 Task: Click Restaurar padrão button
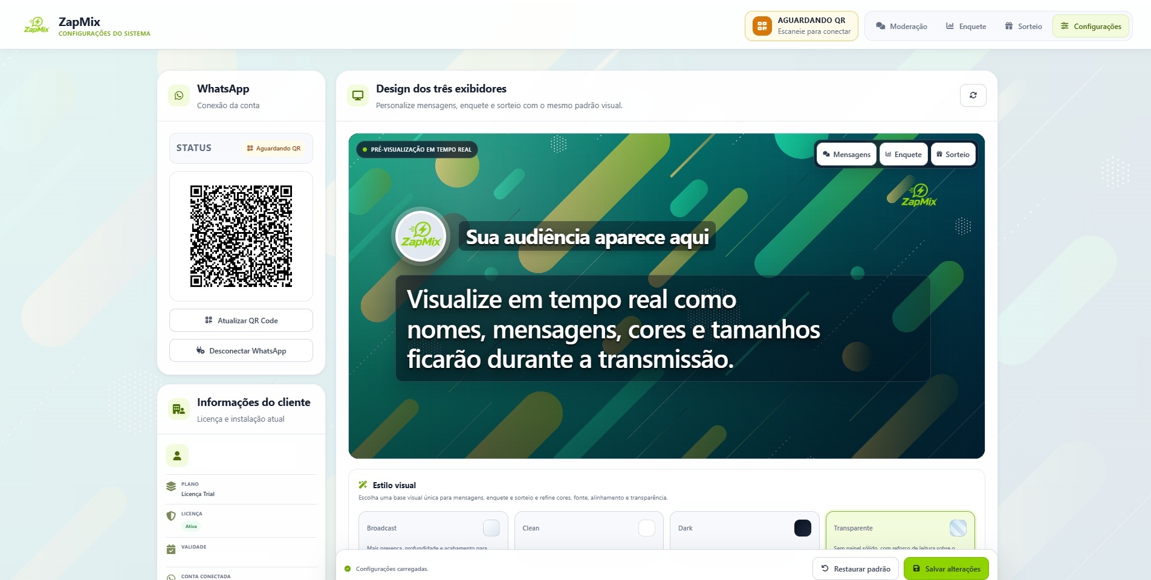tap(856, 569)
